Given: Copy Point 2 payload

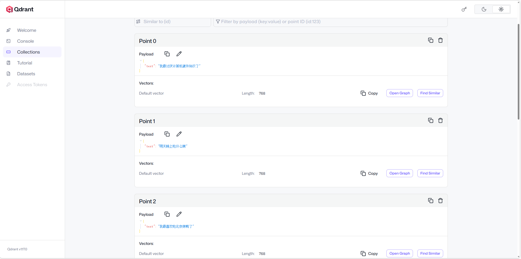Looking at the screenshot, I should coord(167,214).
